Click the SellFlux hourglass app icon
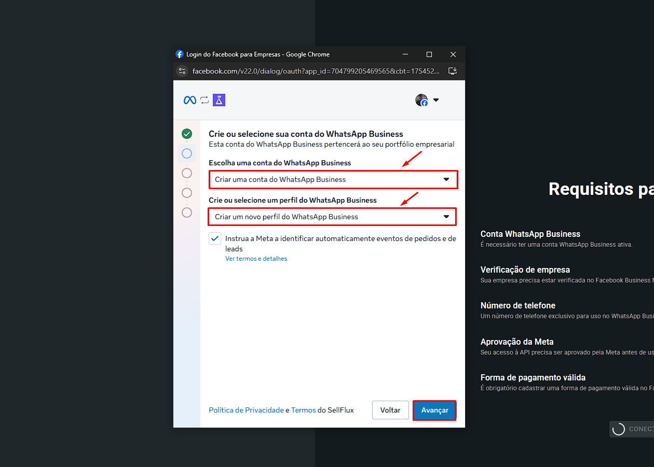 coord(219,100)
